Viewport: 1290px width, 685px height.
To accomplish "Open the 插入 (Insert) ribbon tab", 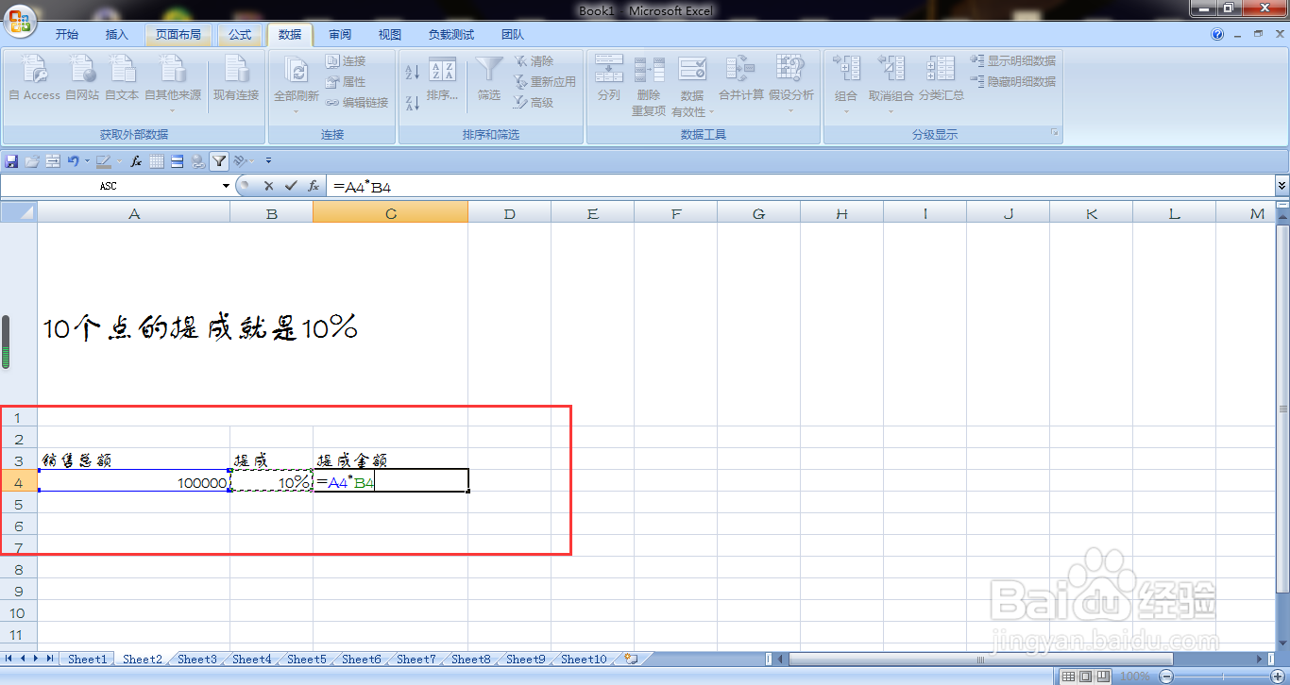I will tap(117, 35).
